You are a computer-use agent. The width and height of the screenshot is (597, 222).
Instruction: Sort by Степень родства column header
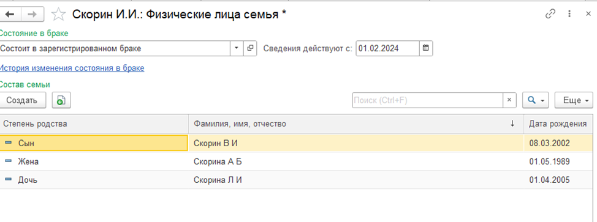click(94, 124)
